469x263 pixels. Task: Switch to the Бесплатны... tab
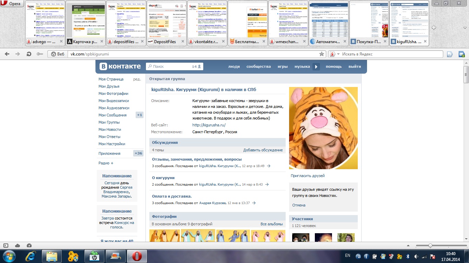coord(247,23)
